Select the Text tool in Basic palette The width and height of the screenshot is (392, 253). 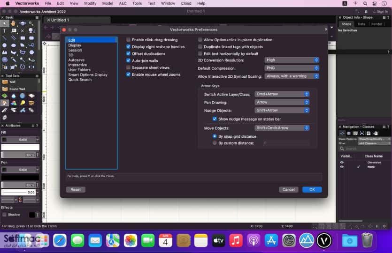(x=5, y=31)
